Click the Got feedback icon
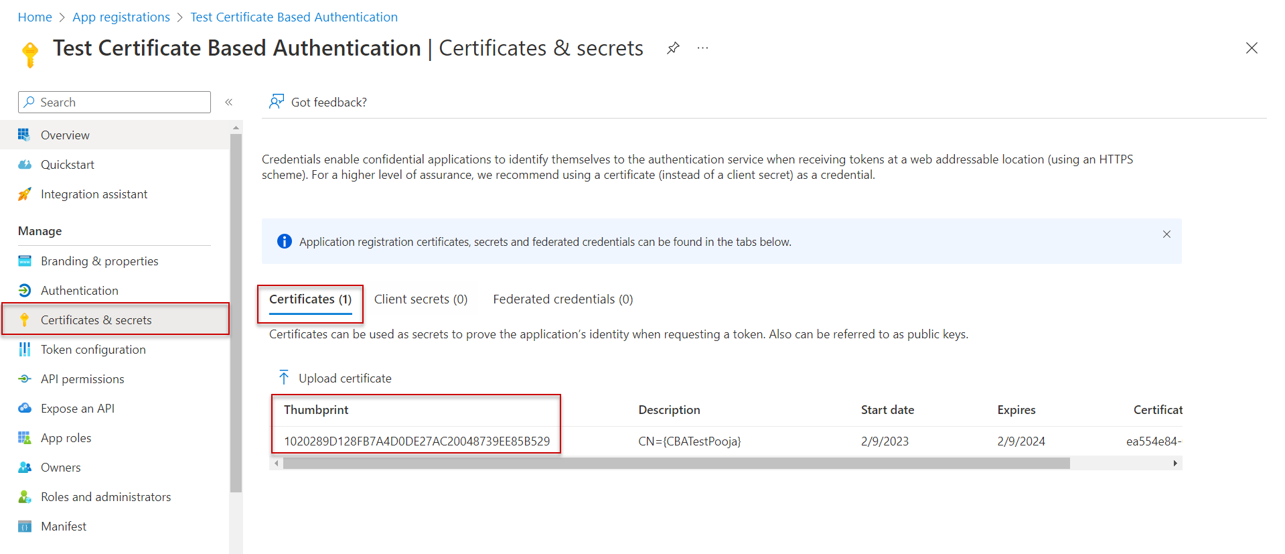 click(x=276, y=102)
